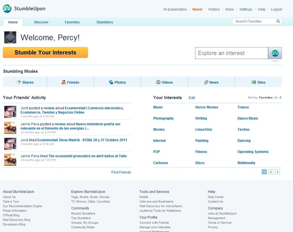Open the Stumblers tab
The height and width of the screenshot is (232, 293).
[105, 22]
